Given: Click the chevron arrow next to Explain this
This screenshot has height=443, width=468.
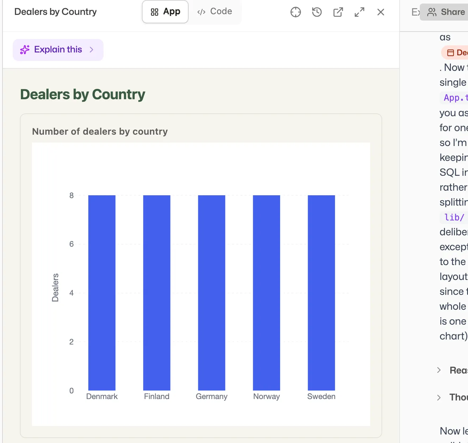Looking at the screenshot, I should pyautogui.click(x=91, y=50).
